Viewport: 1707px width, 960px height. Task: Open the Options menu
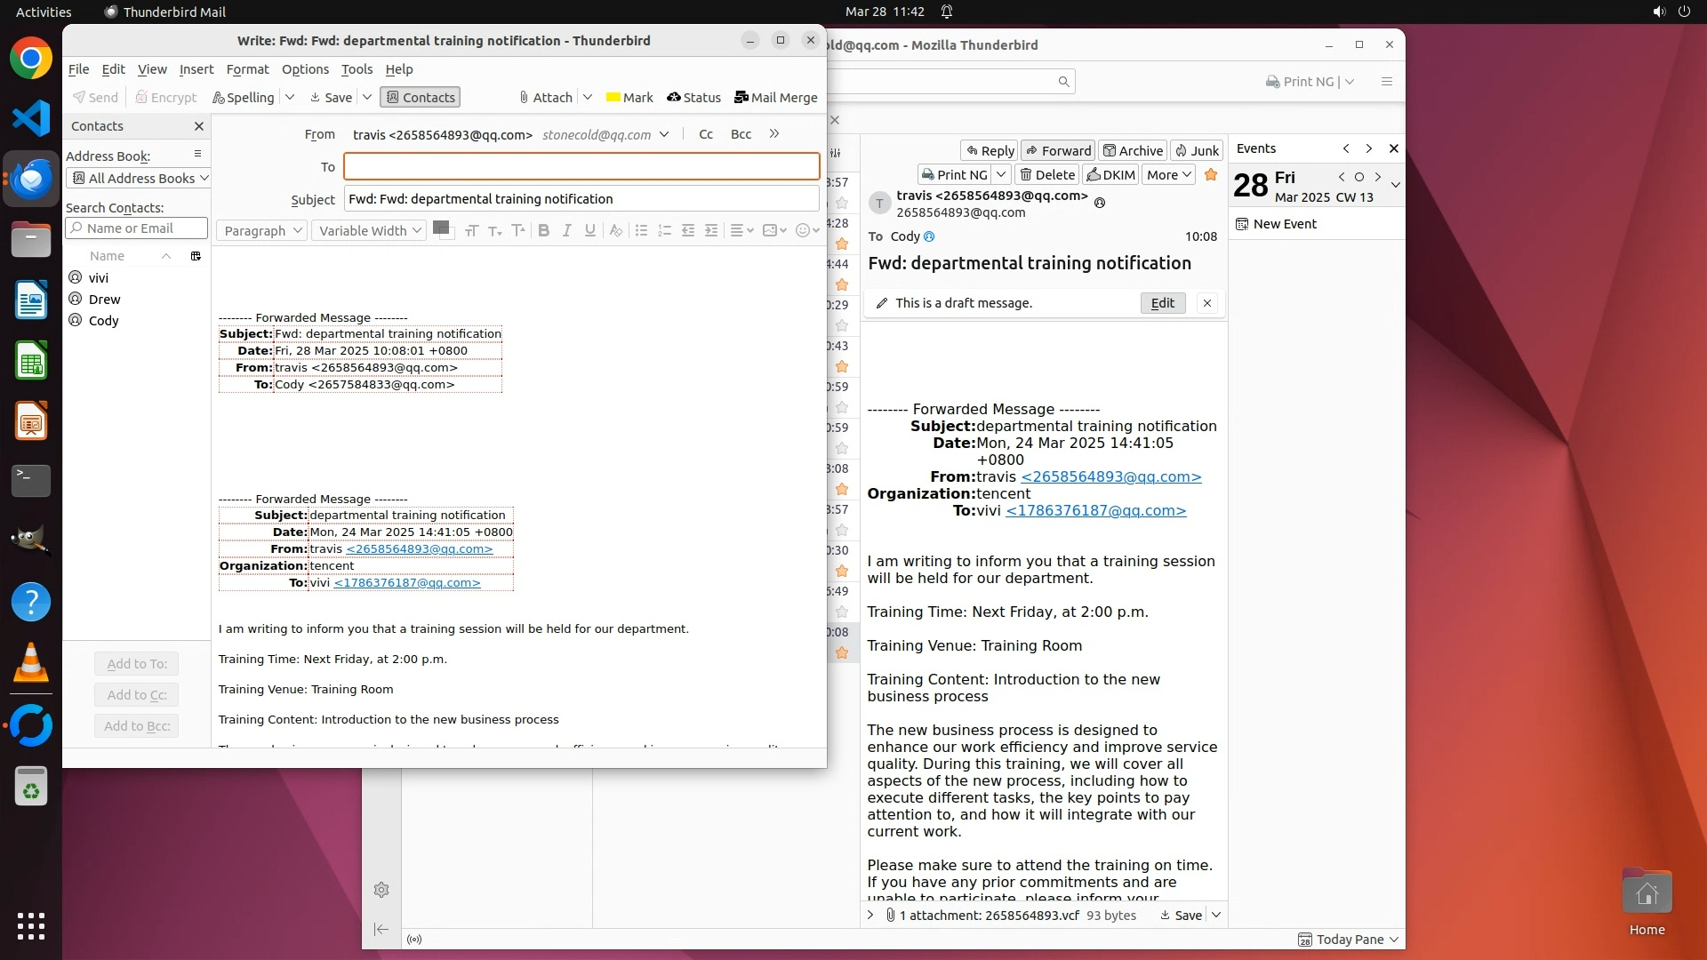point(305,69)
